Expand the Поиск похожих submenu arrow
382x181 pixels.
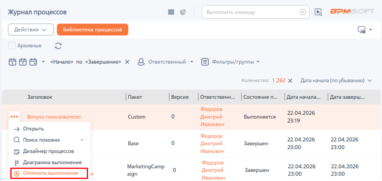pos(82,140)
